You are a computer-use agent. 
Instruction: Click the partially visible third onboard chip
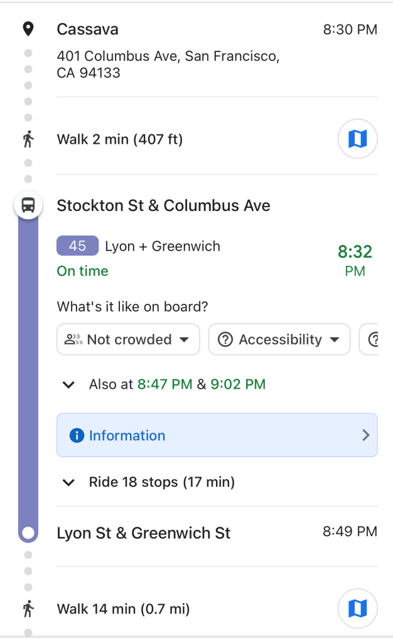pyautogui.click(x=370, y=340)
